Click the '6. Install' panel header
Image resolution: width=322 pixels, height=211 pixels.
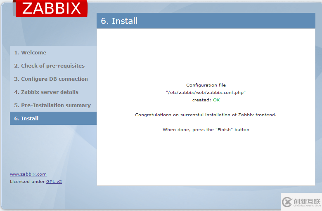pos(206,21)
